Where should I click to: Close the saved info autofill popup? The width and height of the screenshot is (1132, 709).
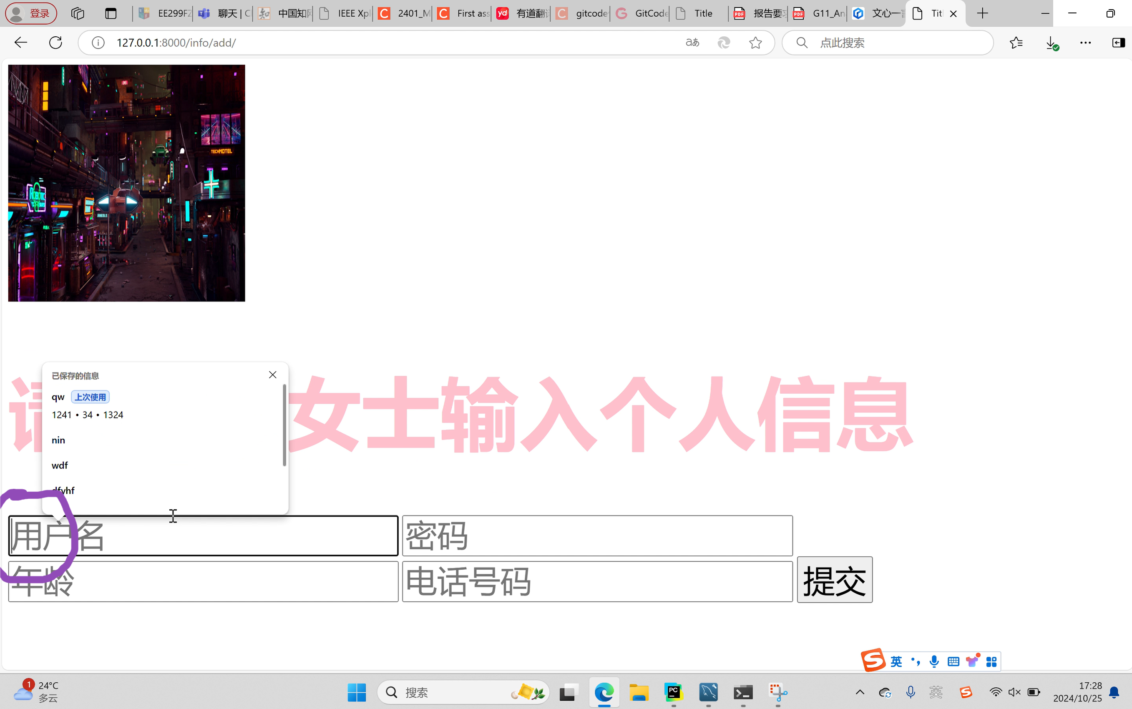click(x=272, y=375)
